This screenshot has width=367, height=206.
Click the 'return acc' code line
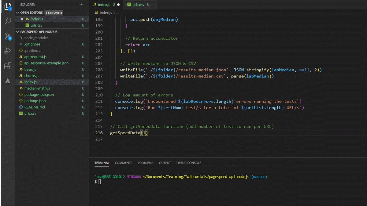(138, 45)
